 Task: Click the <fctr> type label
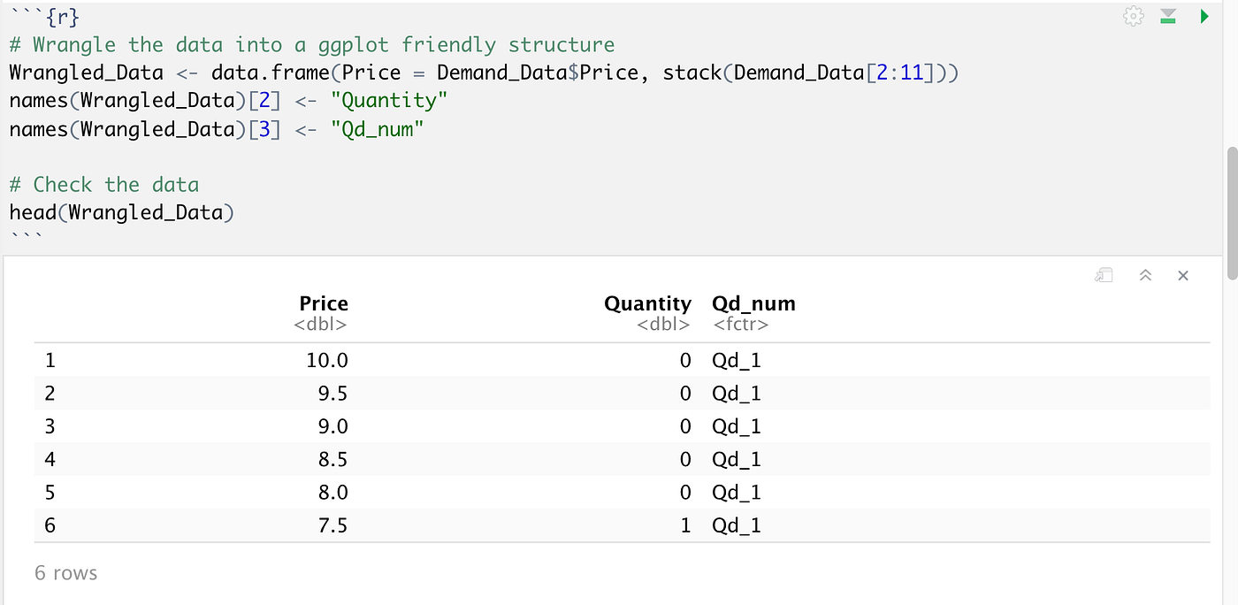point(740,325)
